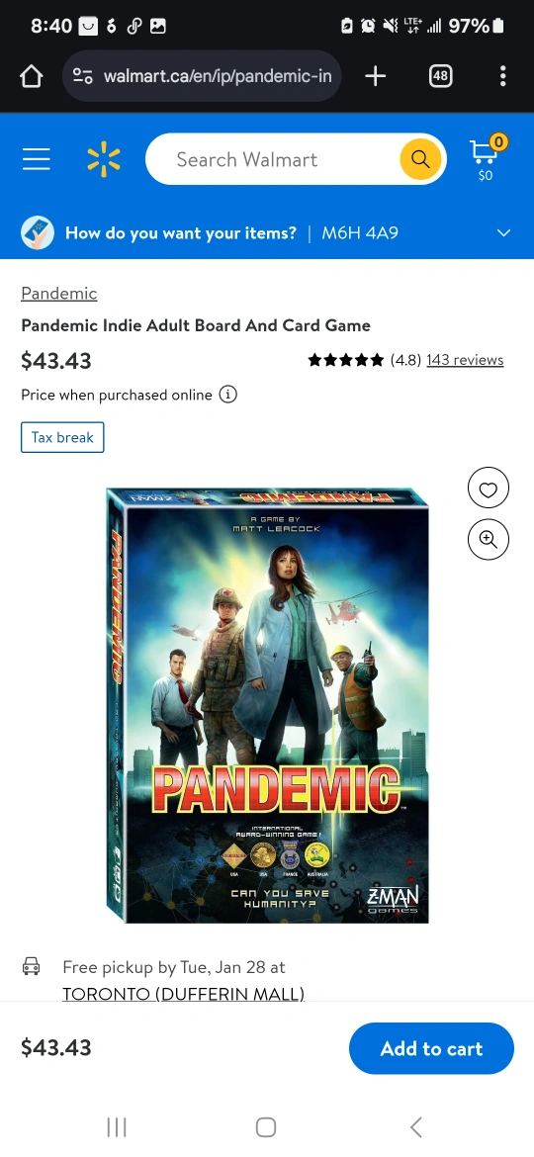Tap the Tax break badge
534x1157 pixels.
(x=62, y=437)
